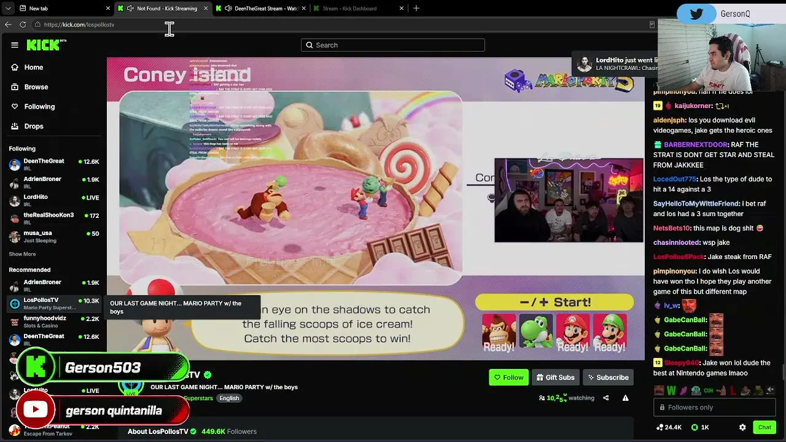Open chat settings gear
The image size is (786, 442).
(742, 427)
